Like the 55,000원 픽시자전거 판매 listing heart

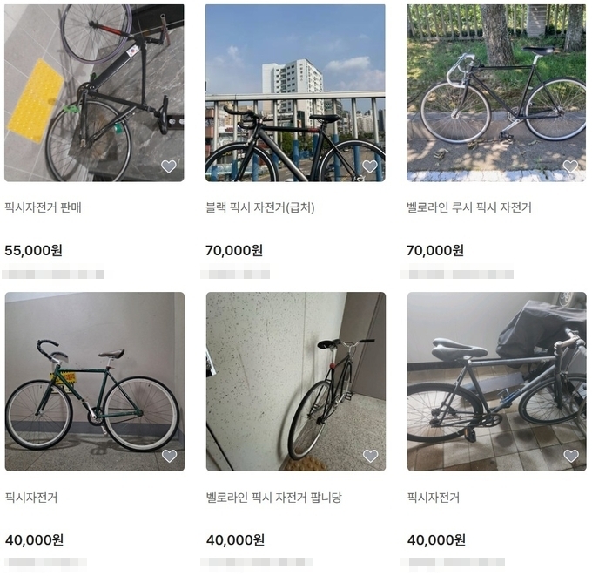[x=169, y=166]
